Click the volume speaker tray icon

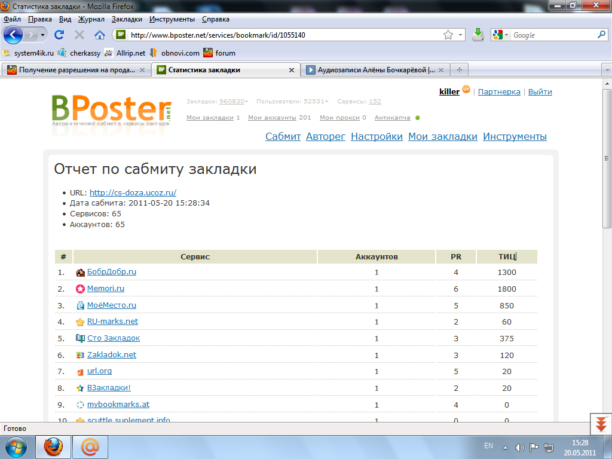[x=519, y=447]
